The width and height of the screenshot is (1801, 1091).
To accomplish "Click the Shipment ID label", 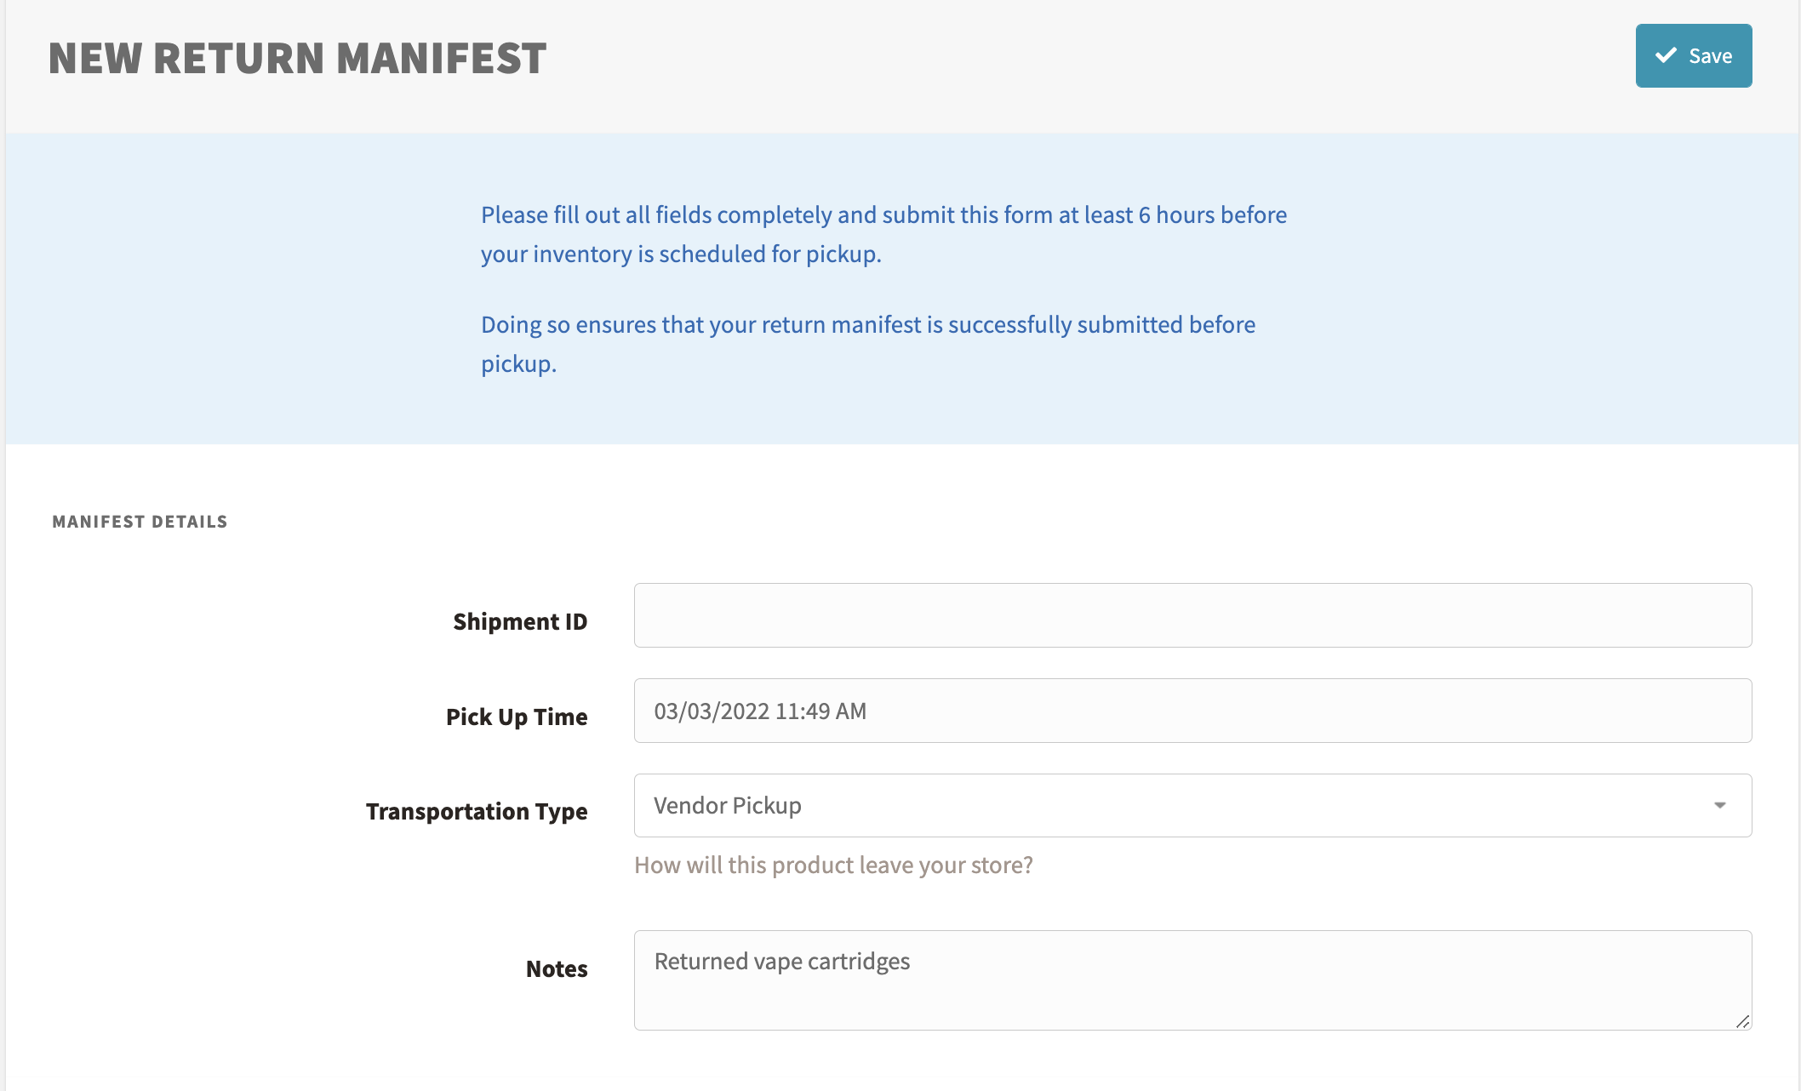I will click(x=520, y=621).
